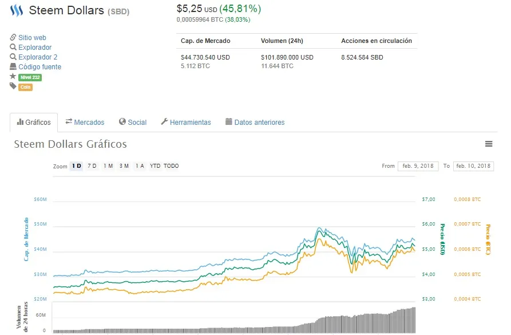Switch to the Social tab
The width and height of the screenshot is (511, 335).
pos(133,123)
